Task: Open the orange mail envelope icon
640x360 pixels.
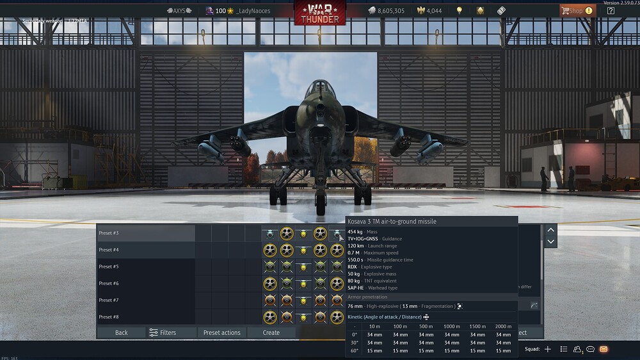Action: pos(604,349)
